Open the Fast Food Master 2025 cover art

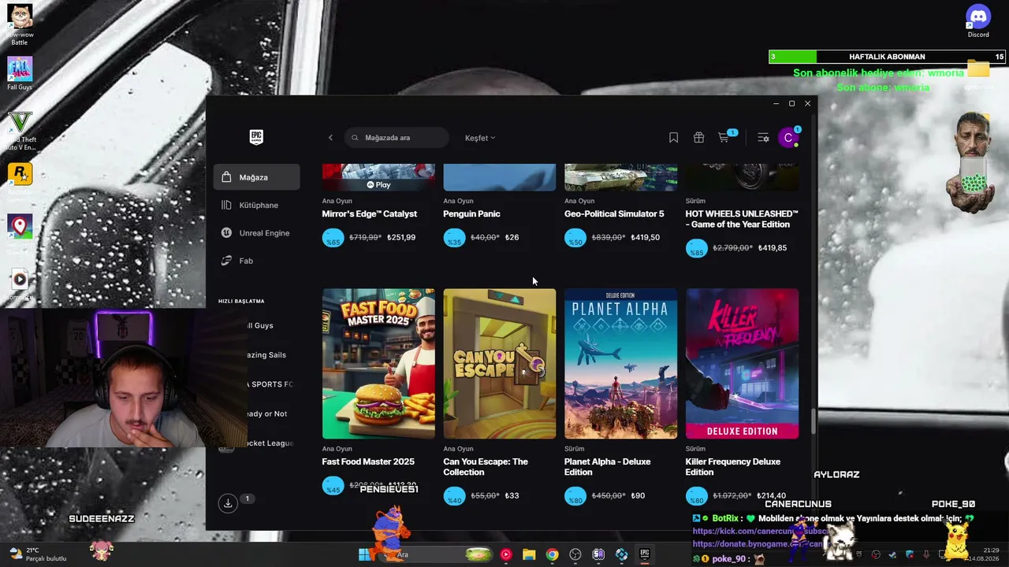pos(378,363)
